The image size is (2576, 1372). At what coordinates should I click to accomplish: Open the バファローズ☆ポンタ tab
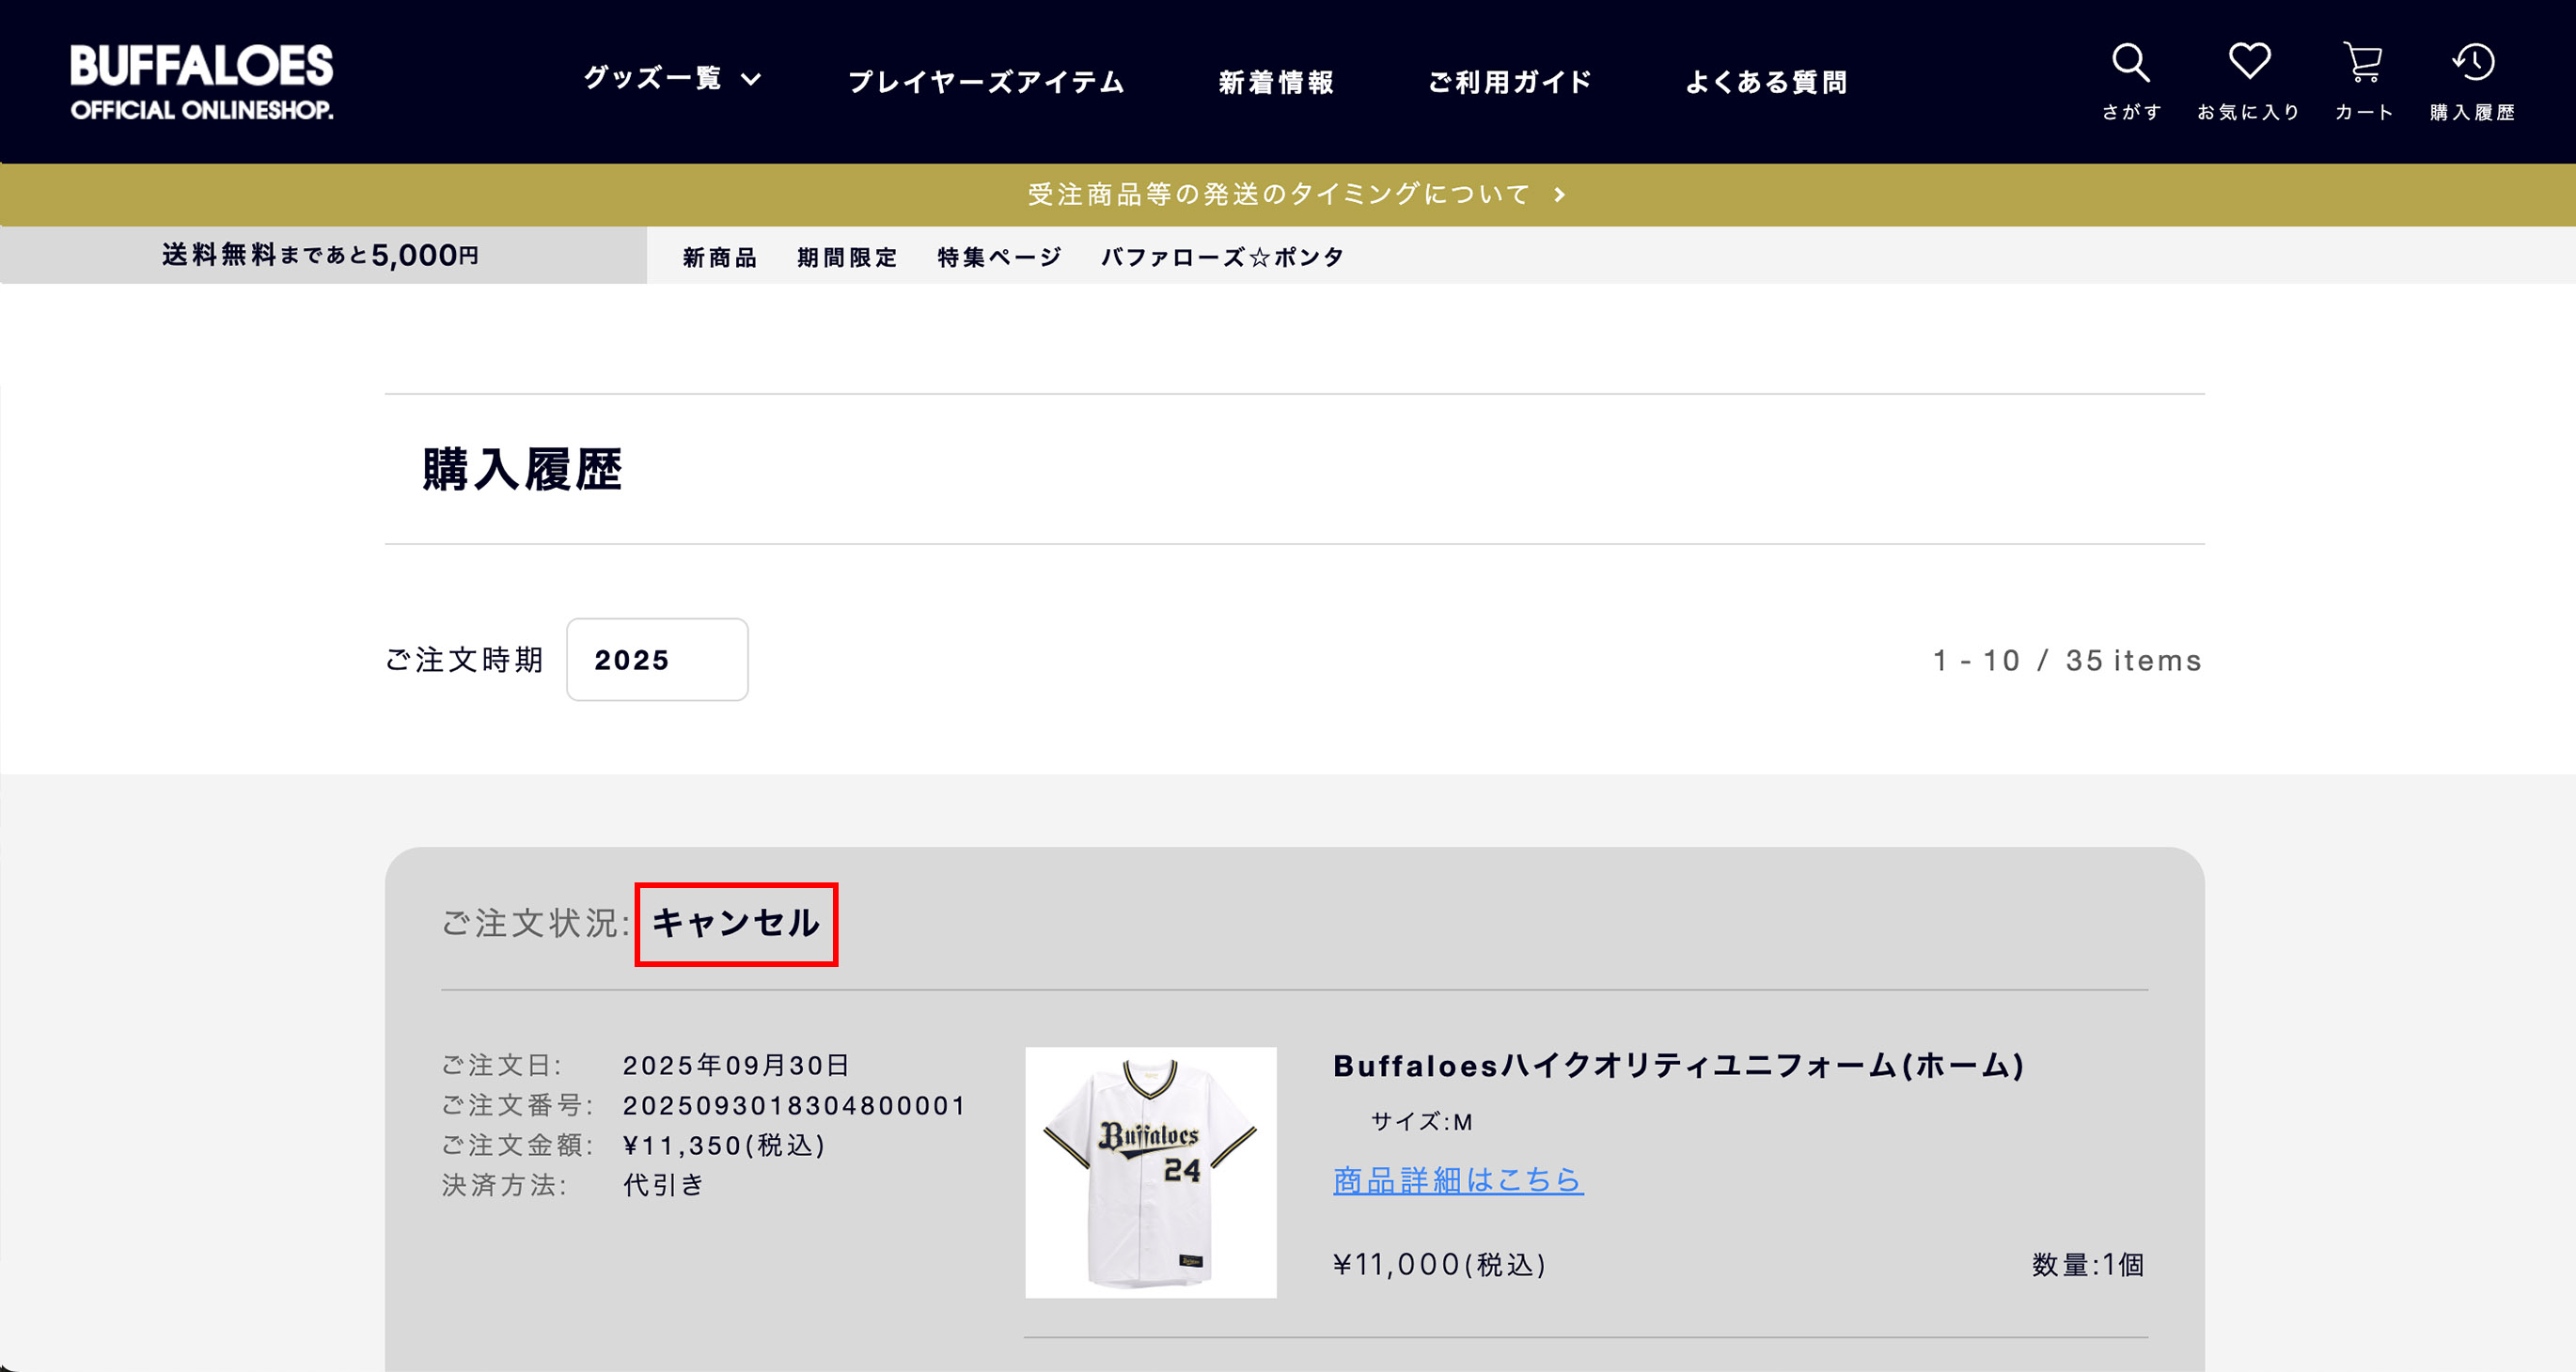coord(1222,257)
